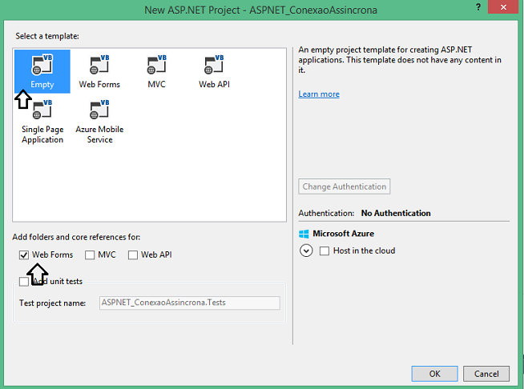The image size is (524, 389).
Task: Expand the Microsoft Azure chevron section
Action: click(306, 251)
